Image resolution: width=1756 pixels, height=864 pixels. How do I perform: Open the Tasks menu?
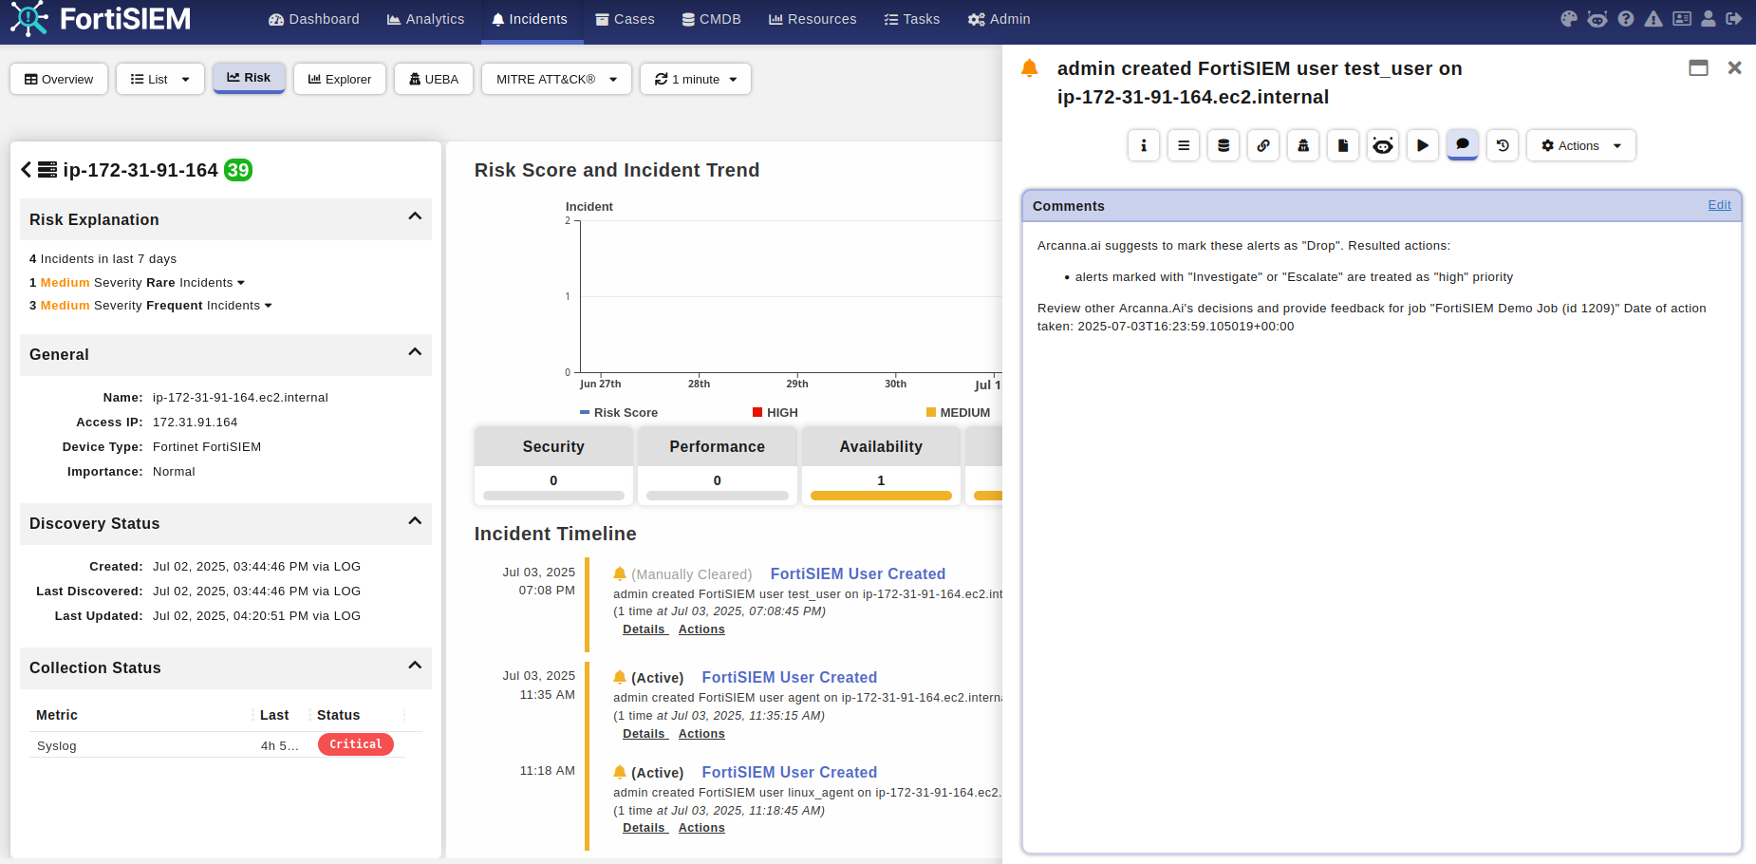pyautogui.click(x=912, y=19)
